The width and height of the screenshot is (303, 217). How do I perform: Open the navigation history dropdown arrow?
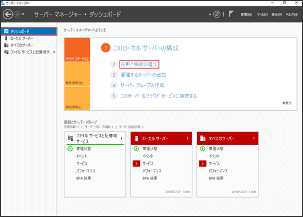(x=23, y=14)
